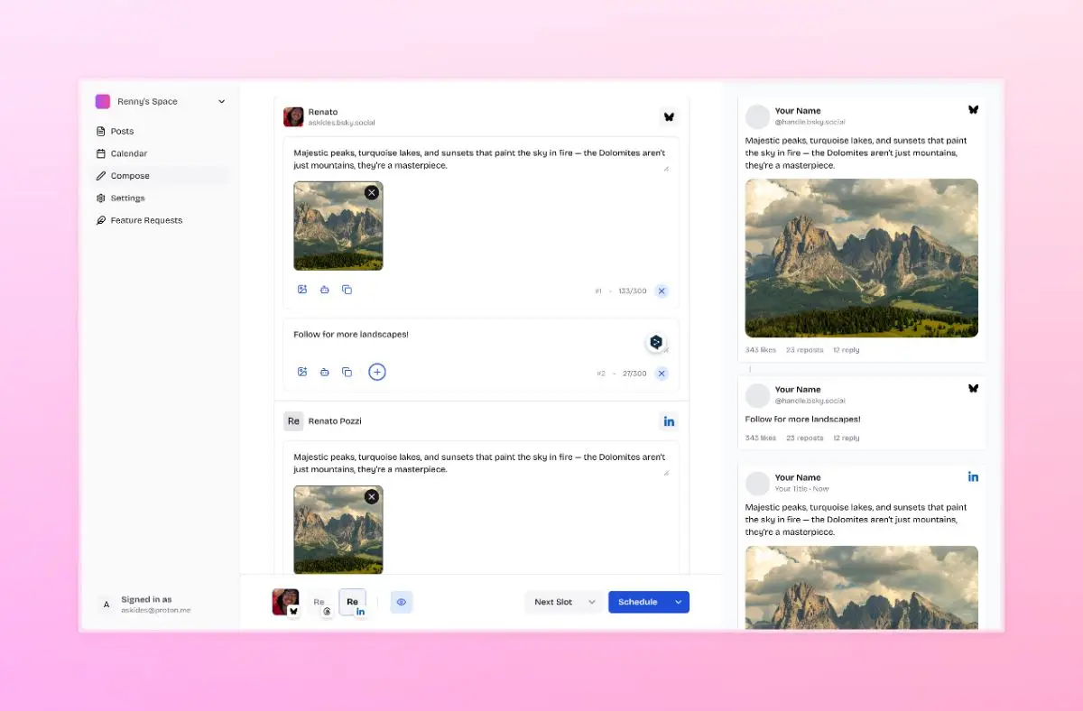Click the AI robot icon in post #1

pyautogui.click(x=324, y=290)
